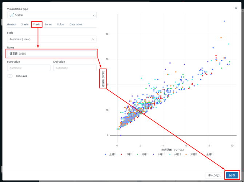Click the 日曜日 legend marker
This screenshot has width=244, height=182.
point(121,154)
